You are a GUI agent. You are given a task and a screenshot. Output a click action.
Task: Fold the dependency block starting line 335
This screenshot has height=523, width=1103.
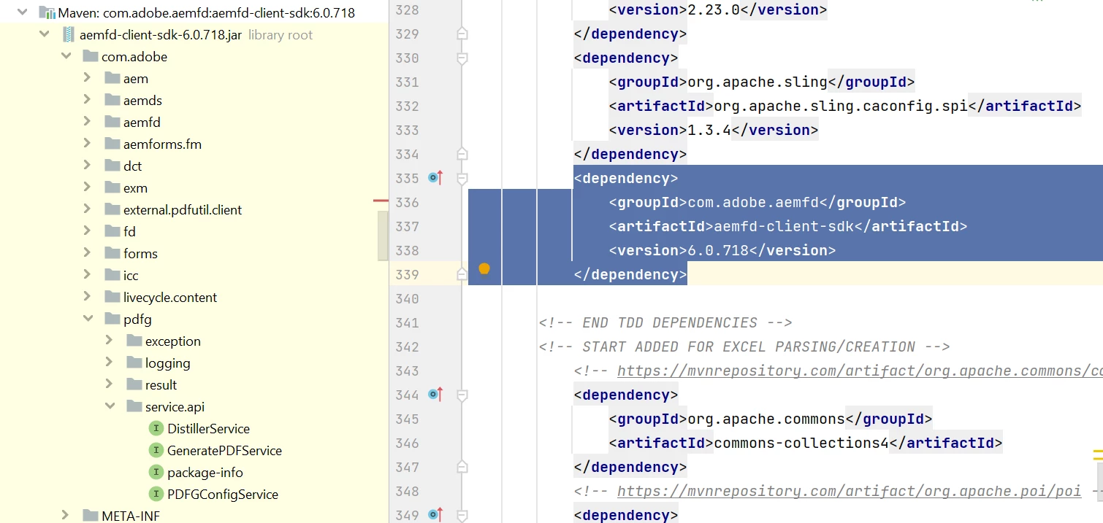coord(462,178)
